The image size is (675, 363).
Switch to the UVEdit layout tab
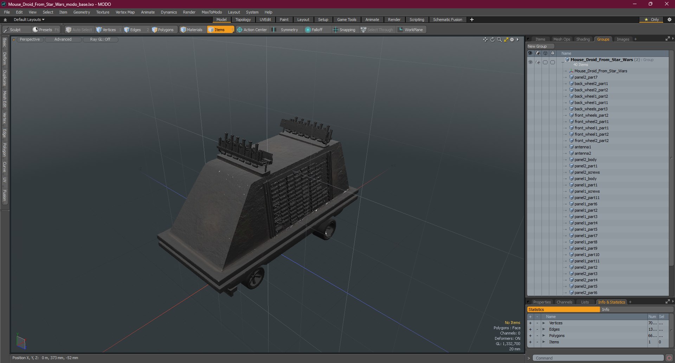tap(265, 20)
